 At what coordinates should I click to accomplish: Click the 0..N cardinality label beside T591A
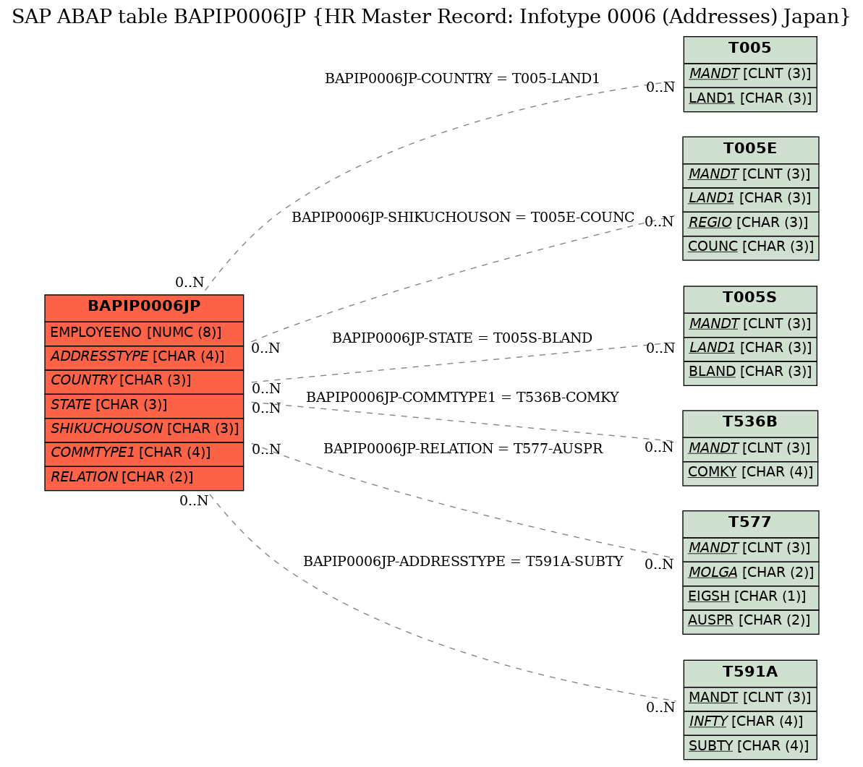(x=660, y=708)
